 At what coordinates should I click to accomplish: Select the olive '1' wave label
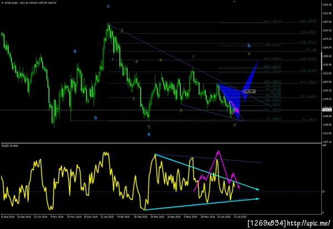[113, 59]
